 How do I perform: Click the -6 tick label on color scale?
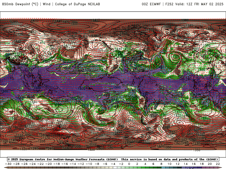coord(105,164)
